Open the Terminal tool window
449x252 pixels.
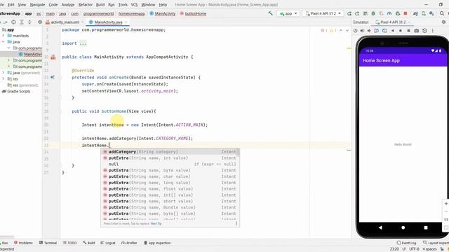point(48,243)
